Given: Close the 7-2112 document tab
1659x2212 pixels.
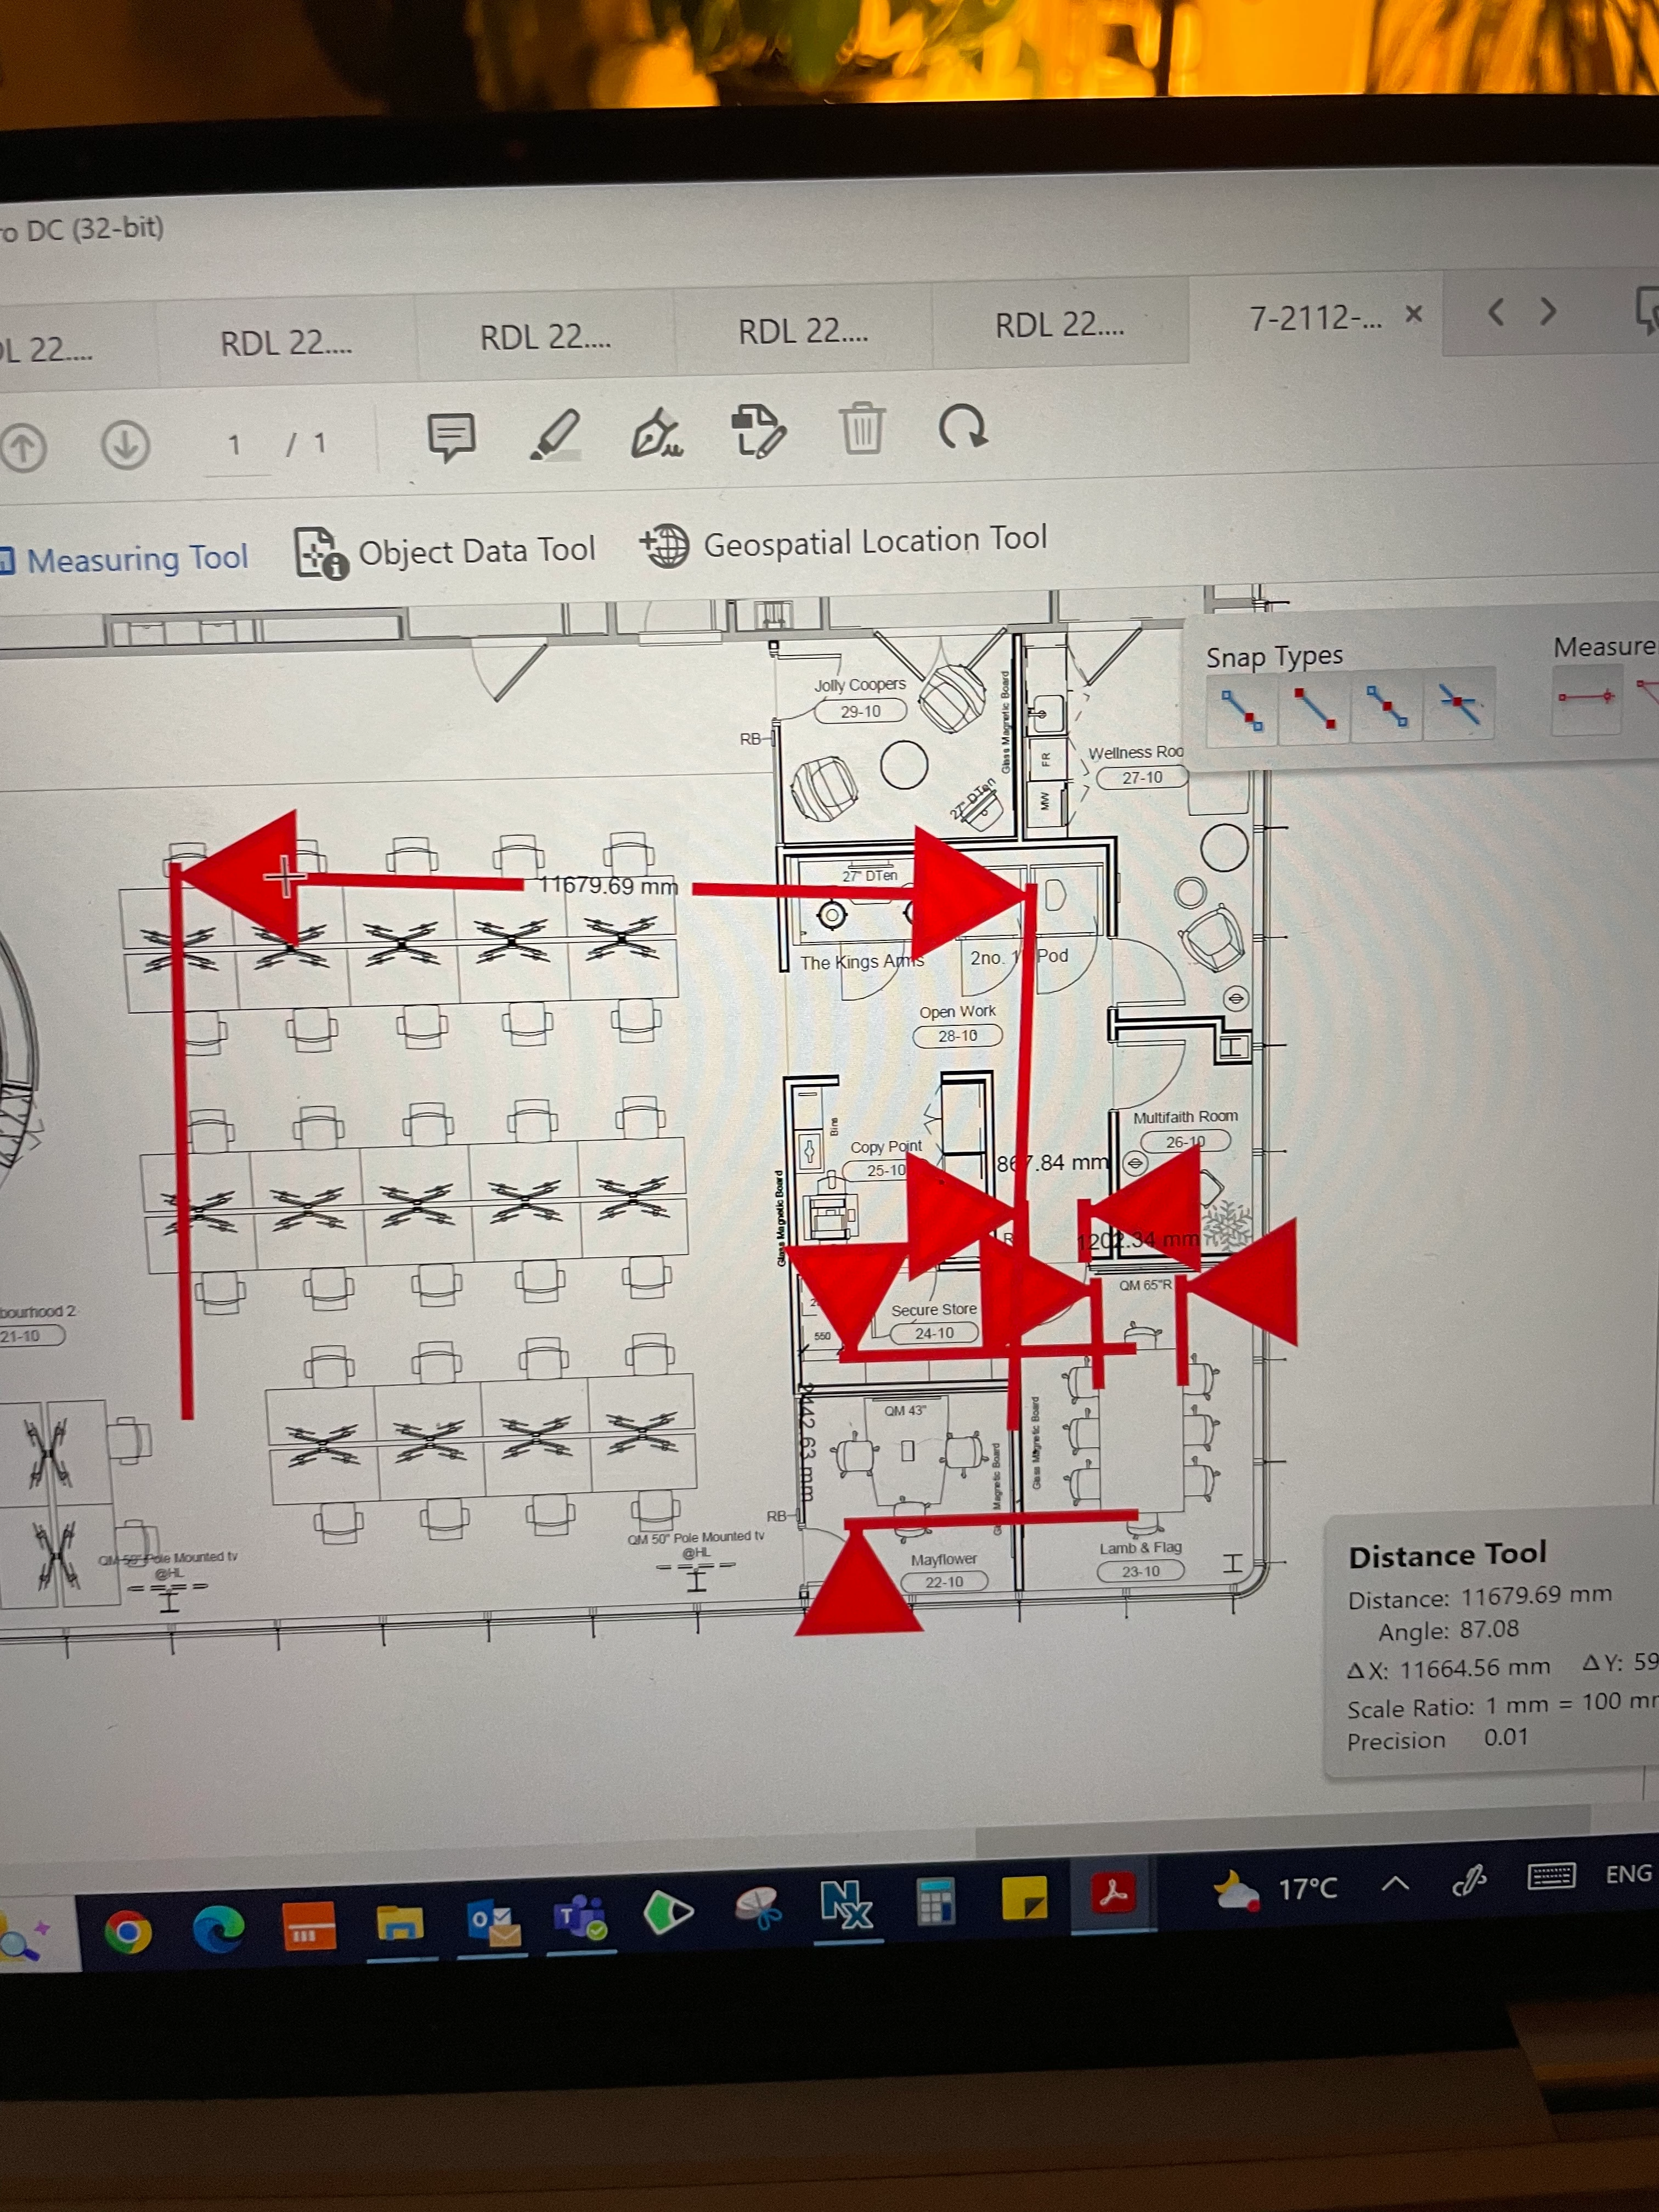Looking at the screenshot, I should (1413, 315).
